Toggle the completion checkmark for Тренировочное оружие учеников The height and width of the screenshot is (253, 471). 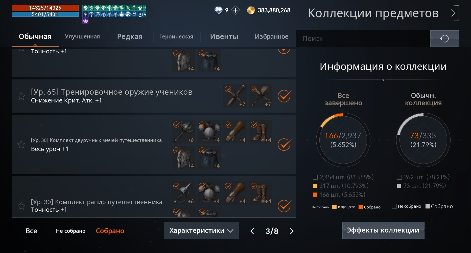284,96
